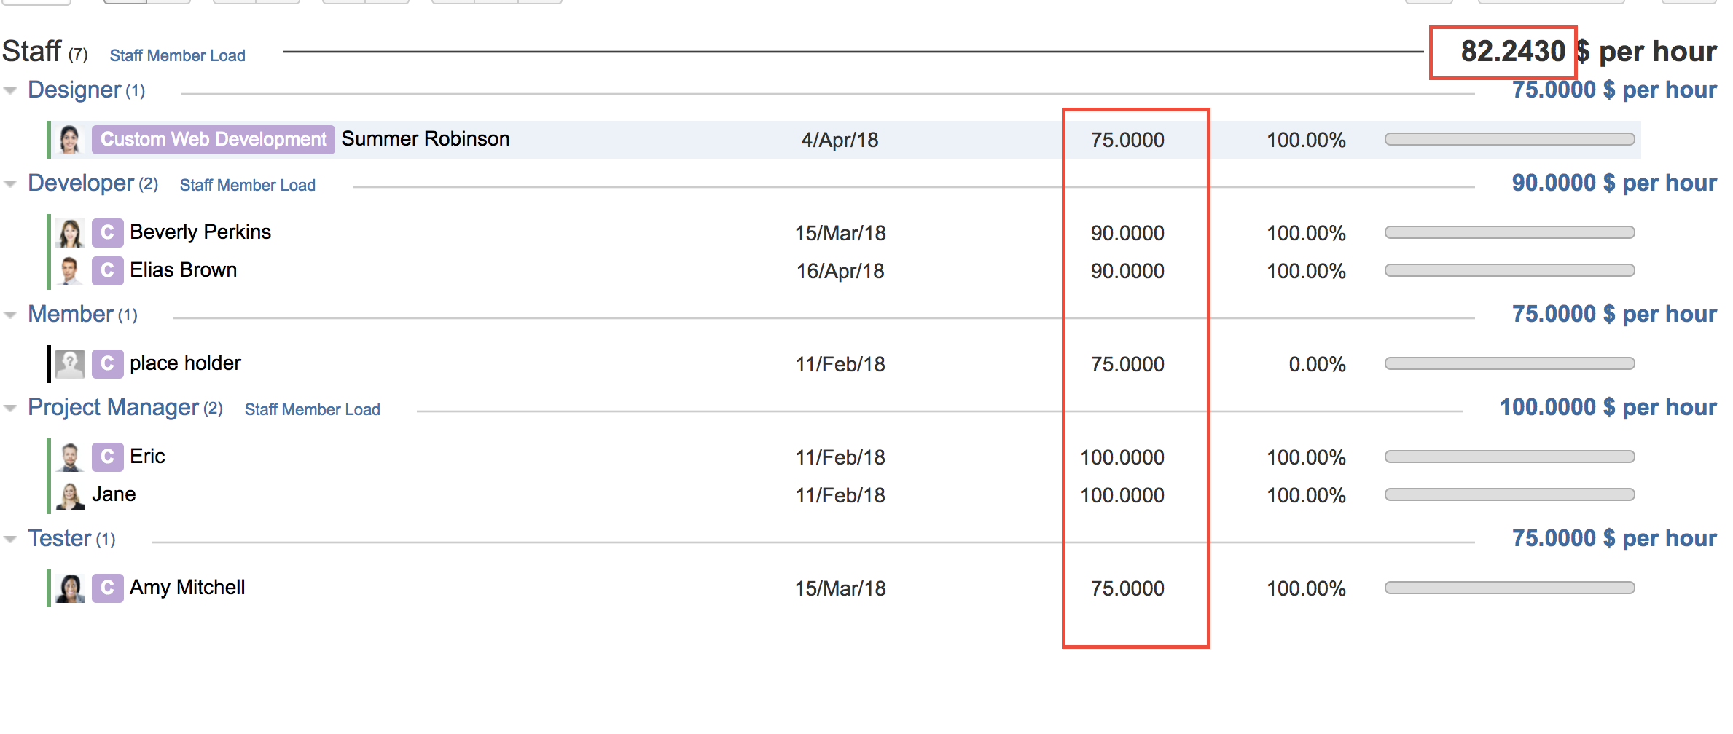Click Jane's avatar photo
Screen dimensions: 1733x734
coord(70,495)
